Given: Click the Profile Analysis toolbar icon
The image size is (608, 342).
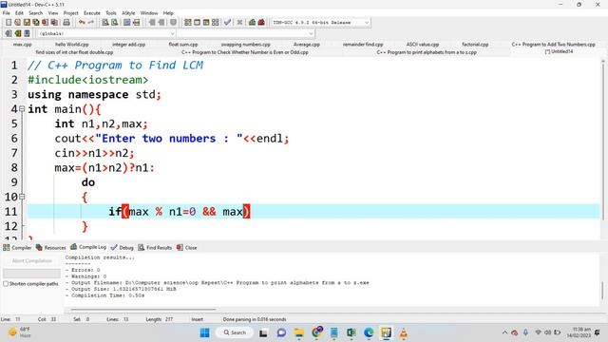Looking at the screenshot, I should point(252,23).
